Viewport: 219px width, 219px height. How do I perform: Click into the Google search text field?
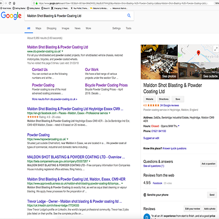click(76, 16)
